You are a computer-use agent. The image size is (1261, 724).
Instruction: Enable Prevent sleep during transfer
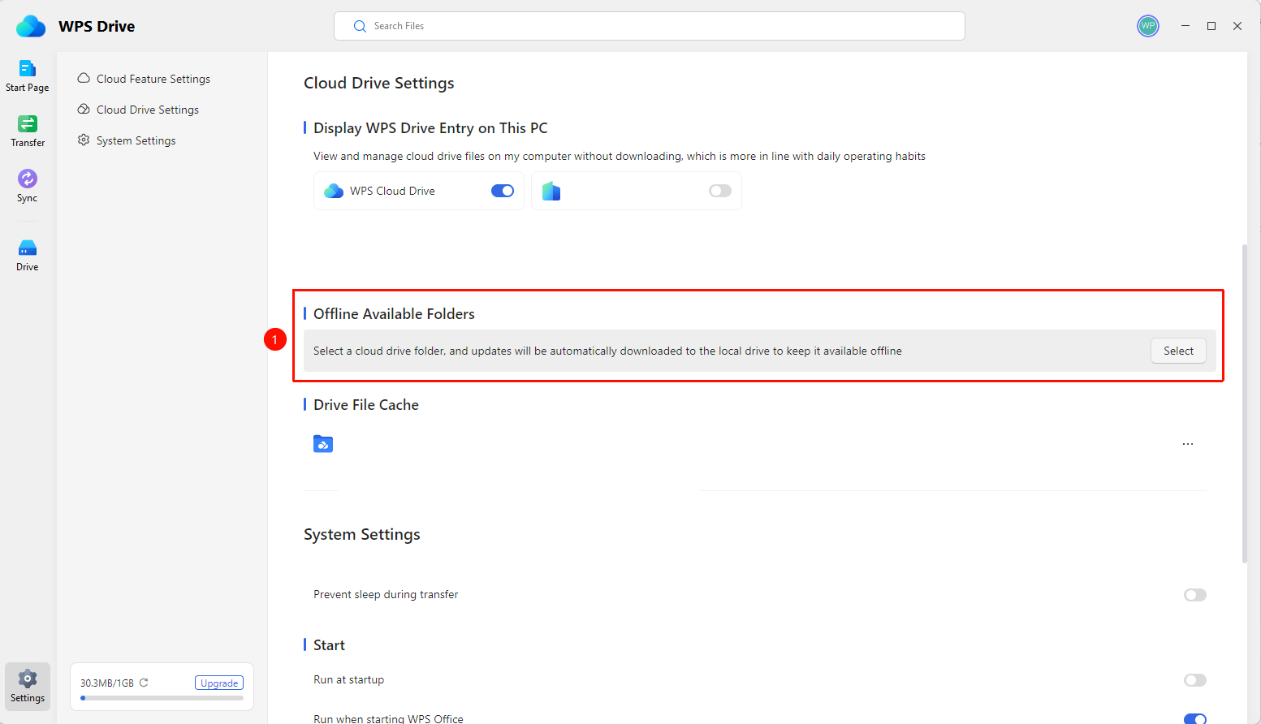click(1195, 595)
